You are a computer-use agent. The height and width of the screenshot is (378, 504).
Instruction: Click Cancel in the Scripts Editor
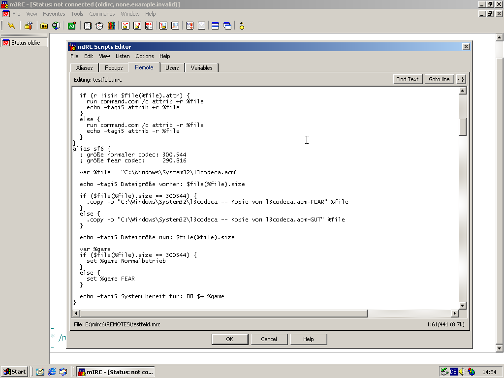point(269,339)
